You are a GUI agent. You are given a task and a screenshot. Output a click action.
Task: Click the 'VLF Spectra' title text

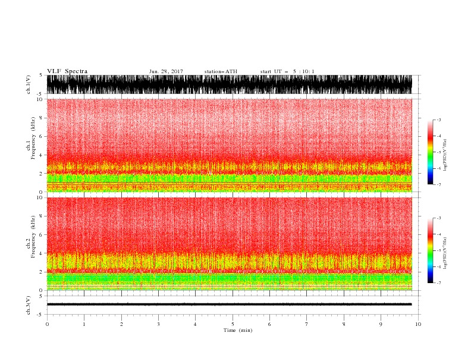coord(67,71)
